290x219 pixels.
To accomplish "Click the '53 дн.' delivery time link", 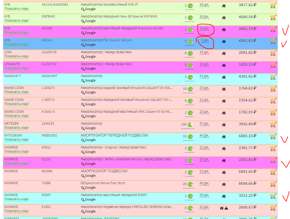I will [x=204, y=76].
